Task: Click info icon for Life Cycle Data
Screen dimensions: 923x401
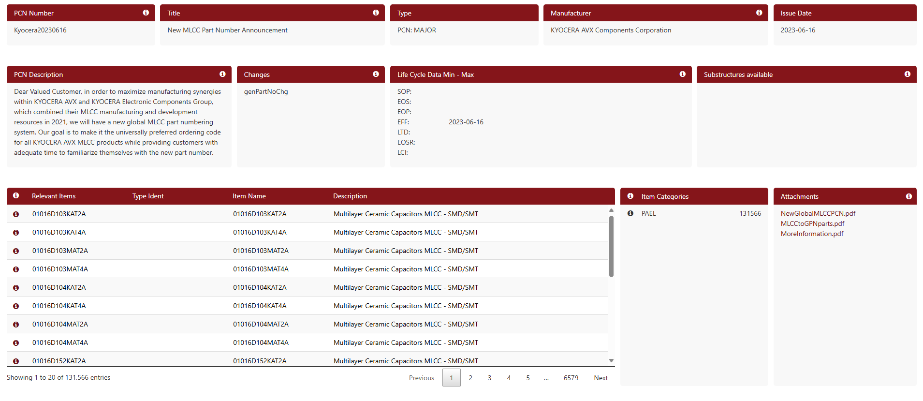Action: tap(682, 74)
